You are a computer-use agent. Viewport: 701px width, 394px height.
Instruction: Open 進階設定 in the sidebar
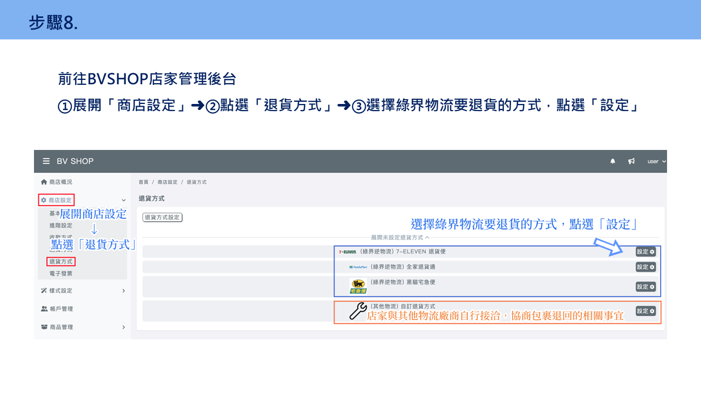61,225
